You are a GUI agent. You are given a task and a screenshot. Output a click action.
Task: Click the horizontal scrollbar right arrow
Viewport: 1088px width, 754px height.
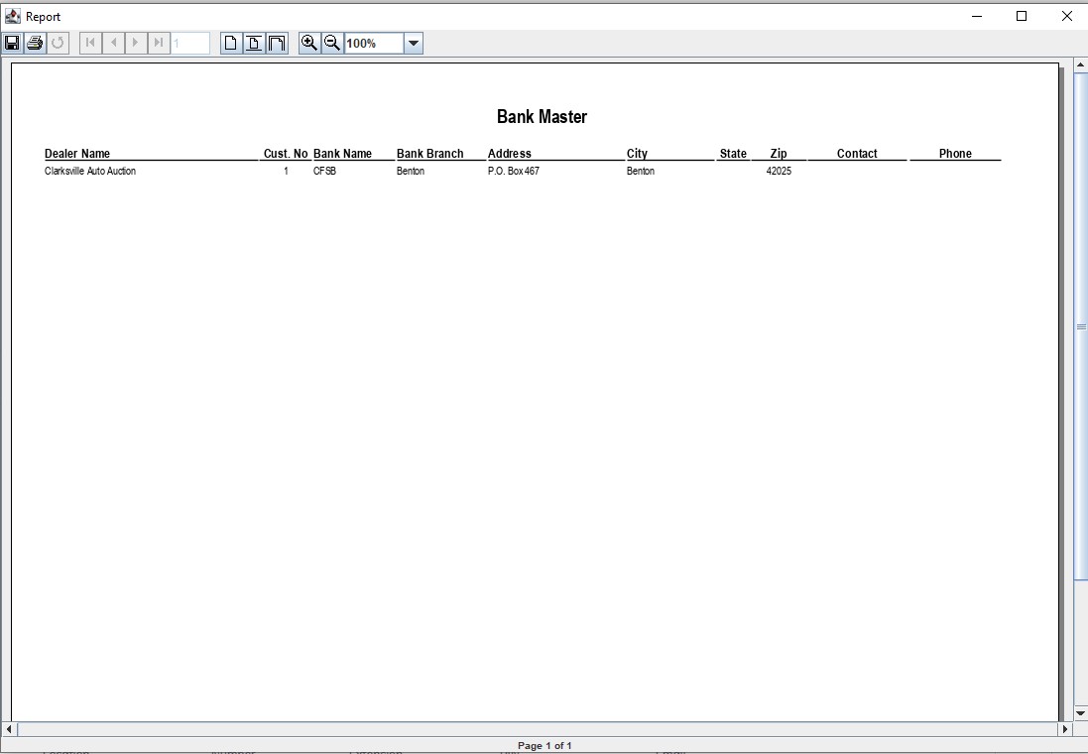[1066, 729]
